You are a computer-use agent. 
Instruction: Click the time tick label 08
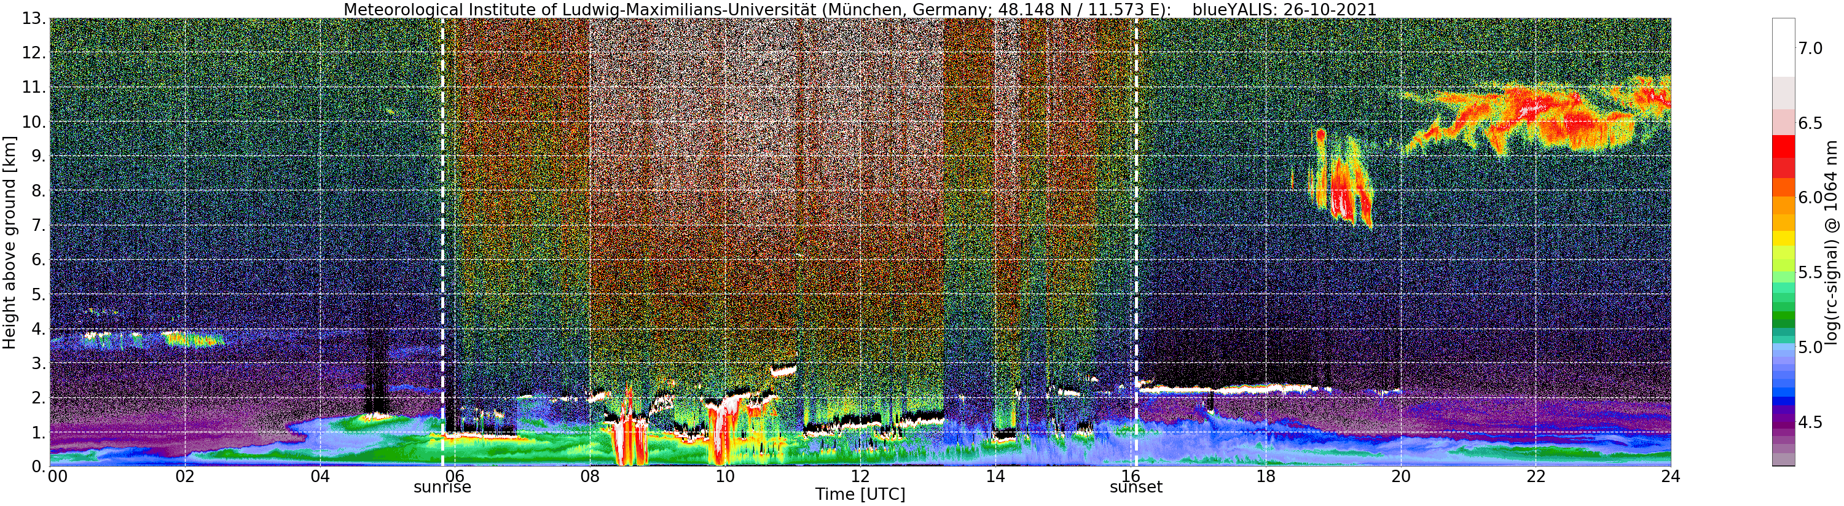tap(590, 477)
